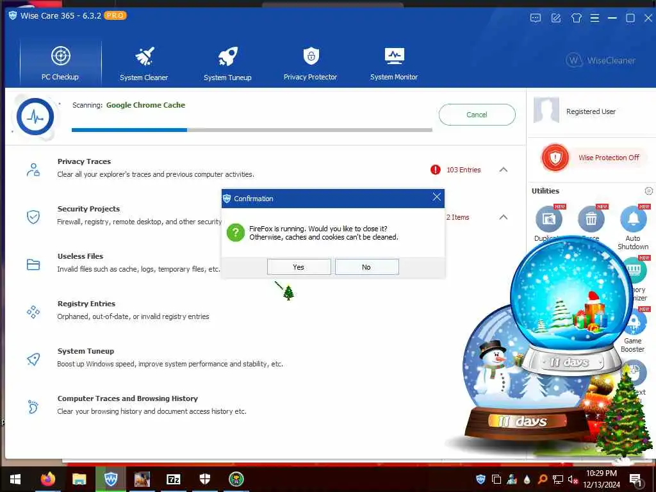Open the PC Checkup tab
The width and height of the screenshot is (656, 492).
point(61,63)
